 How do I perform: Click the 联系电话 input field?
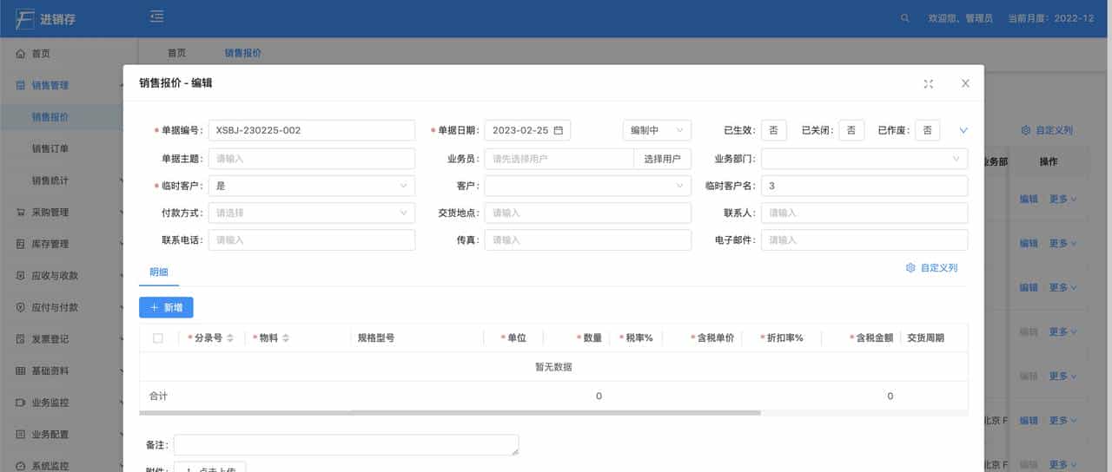tap(312, 239)
